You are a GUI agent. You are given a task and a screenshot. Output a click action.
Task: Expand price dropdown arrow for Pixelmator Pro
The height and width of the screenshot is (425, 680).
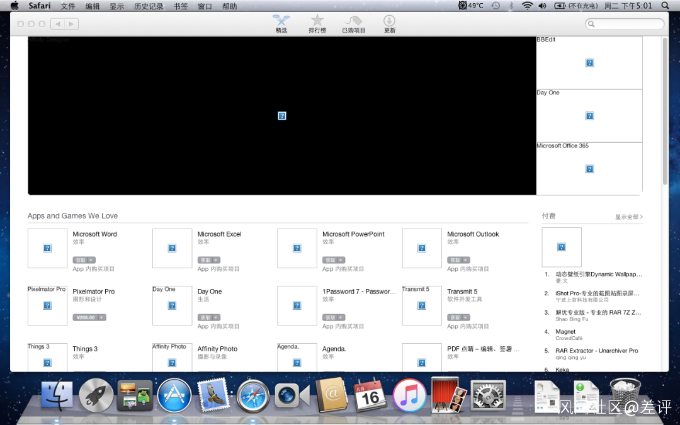(x=101, y=317)
